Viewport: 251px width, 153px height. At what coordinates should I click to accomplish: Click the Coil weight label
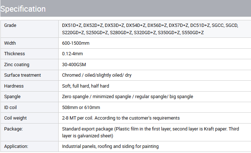point(15,118)
